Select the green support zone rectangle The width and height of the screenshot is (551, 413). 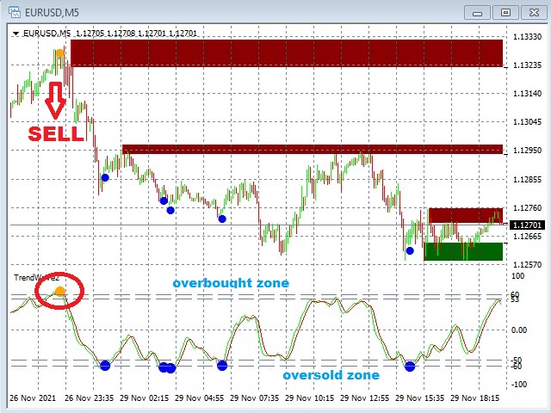(463, 251)
